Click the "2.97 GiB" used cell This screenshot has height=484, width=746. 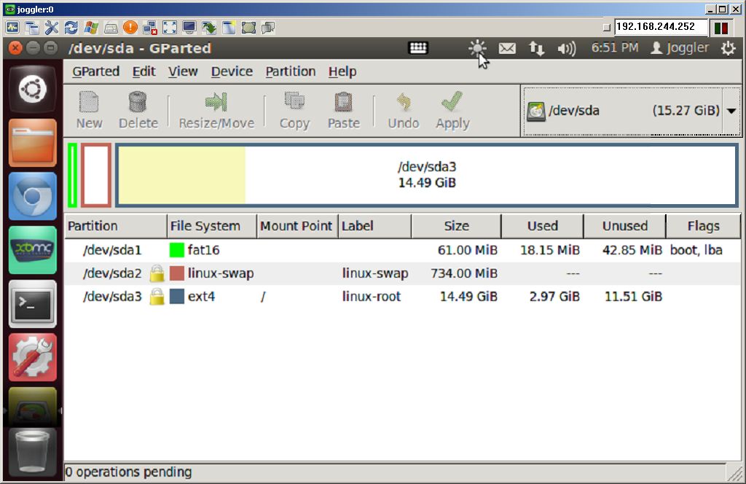point(554,297)
